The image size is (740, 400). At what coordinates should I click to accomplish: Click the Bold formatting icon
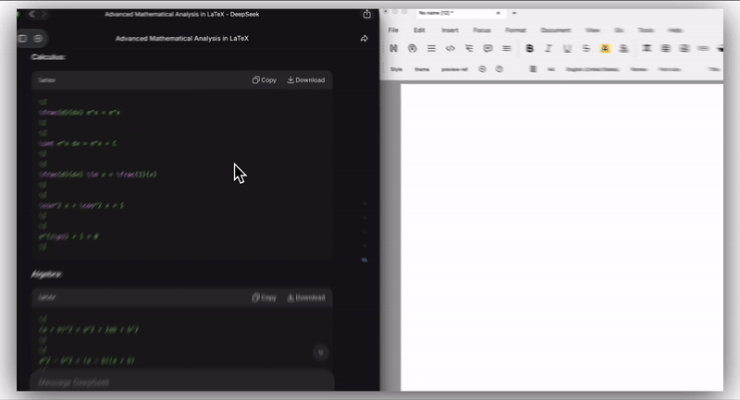click(x=530, y=48)
